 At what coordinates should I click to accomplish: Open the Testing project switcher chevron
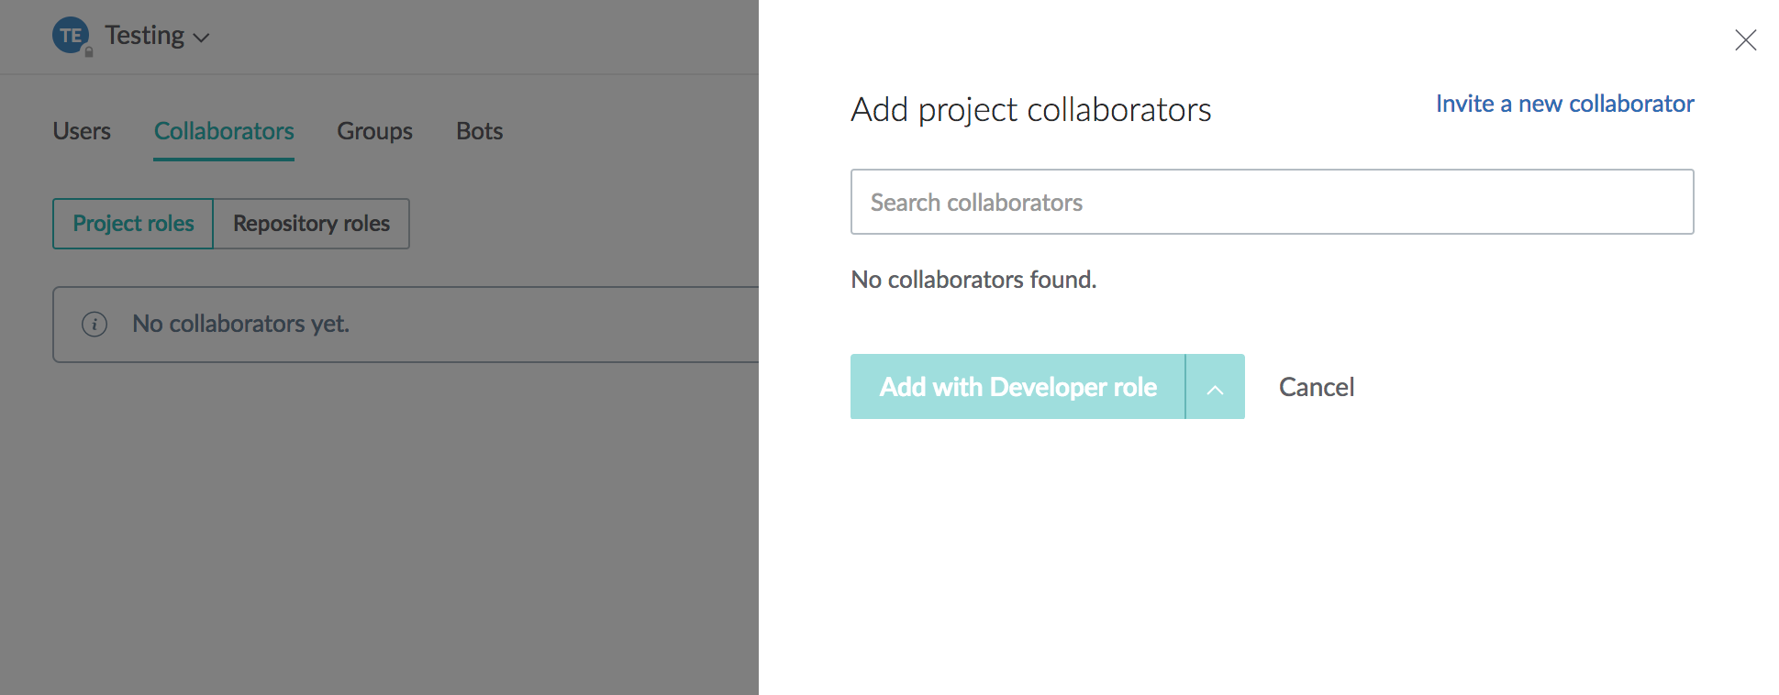click(x=201, y=38)
